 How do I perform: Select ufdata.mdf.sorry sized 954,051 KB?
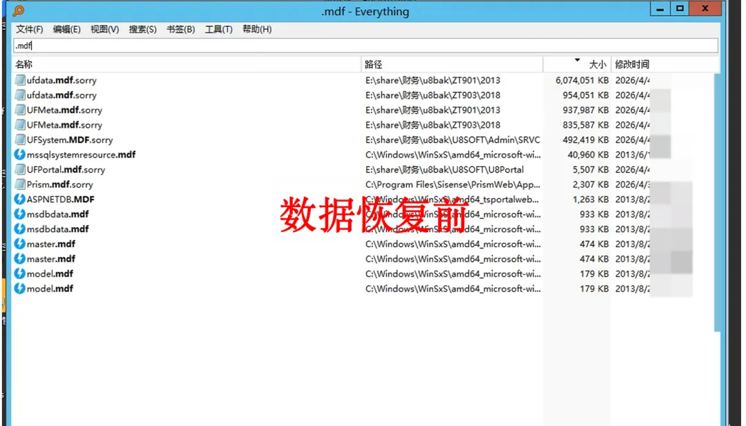61,95
